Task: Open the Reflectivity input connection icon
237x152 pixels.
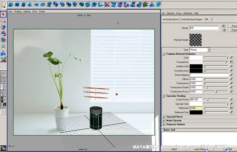Action: click(231, 108)
